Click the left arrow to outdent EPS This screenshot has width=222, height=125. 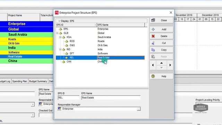click(x=153, y=65)
